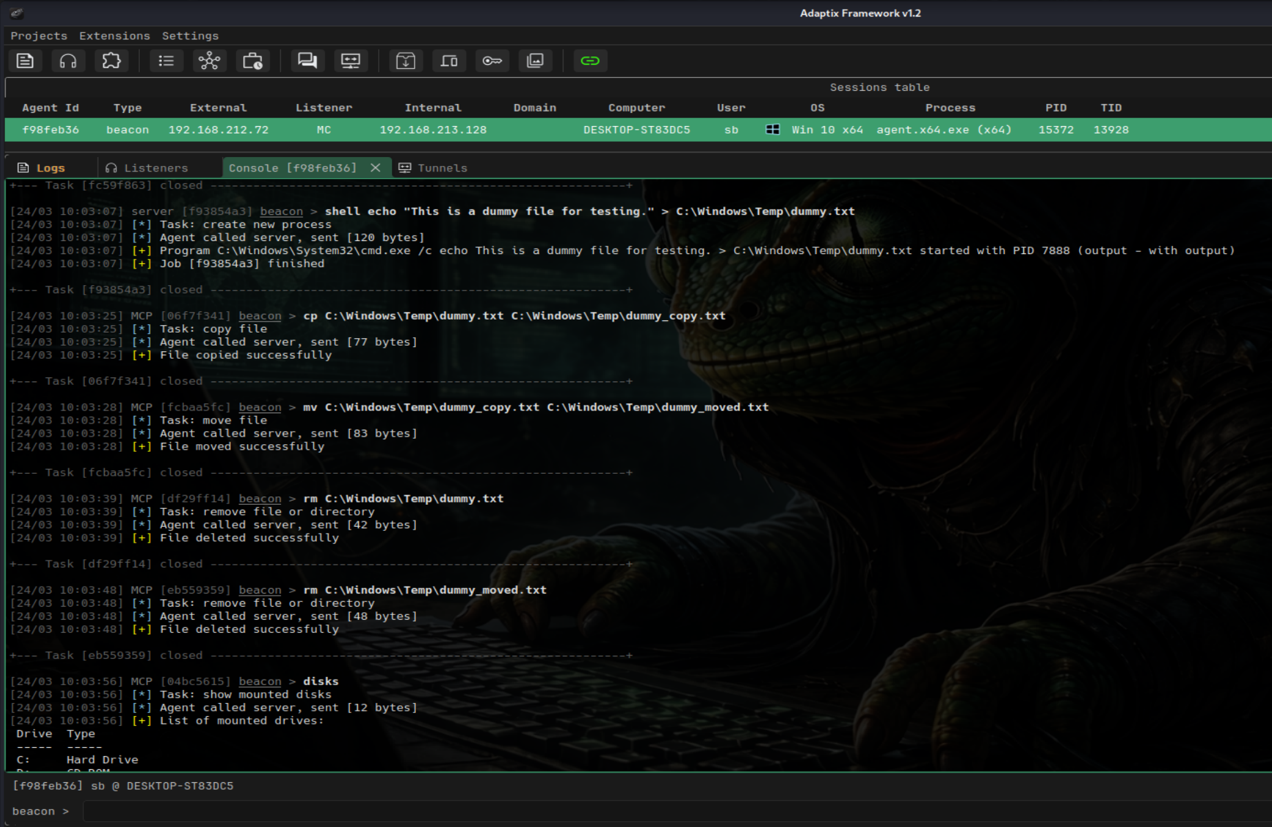Click 'File moved successfully' console line

click(242, 447)
